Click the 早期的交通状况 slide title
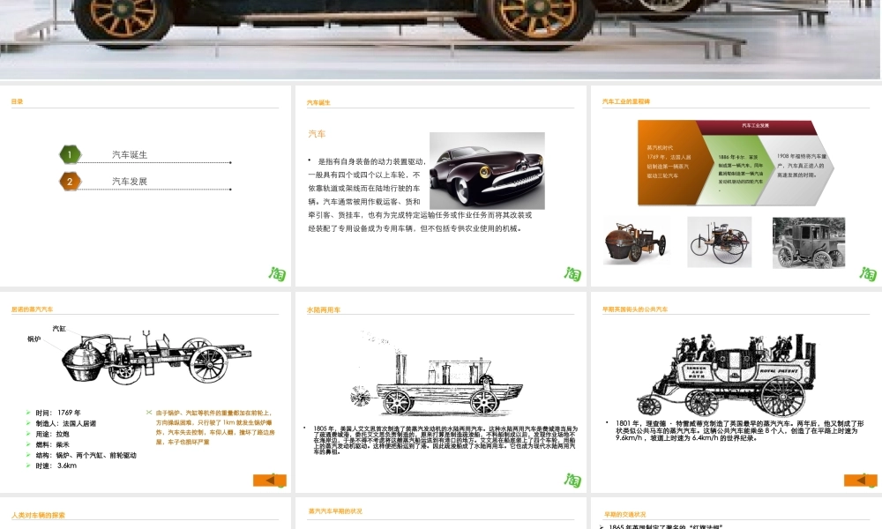The height and width of the screenshot is (529, 882). 625,514
